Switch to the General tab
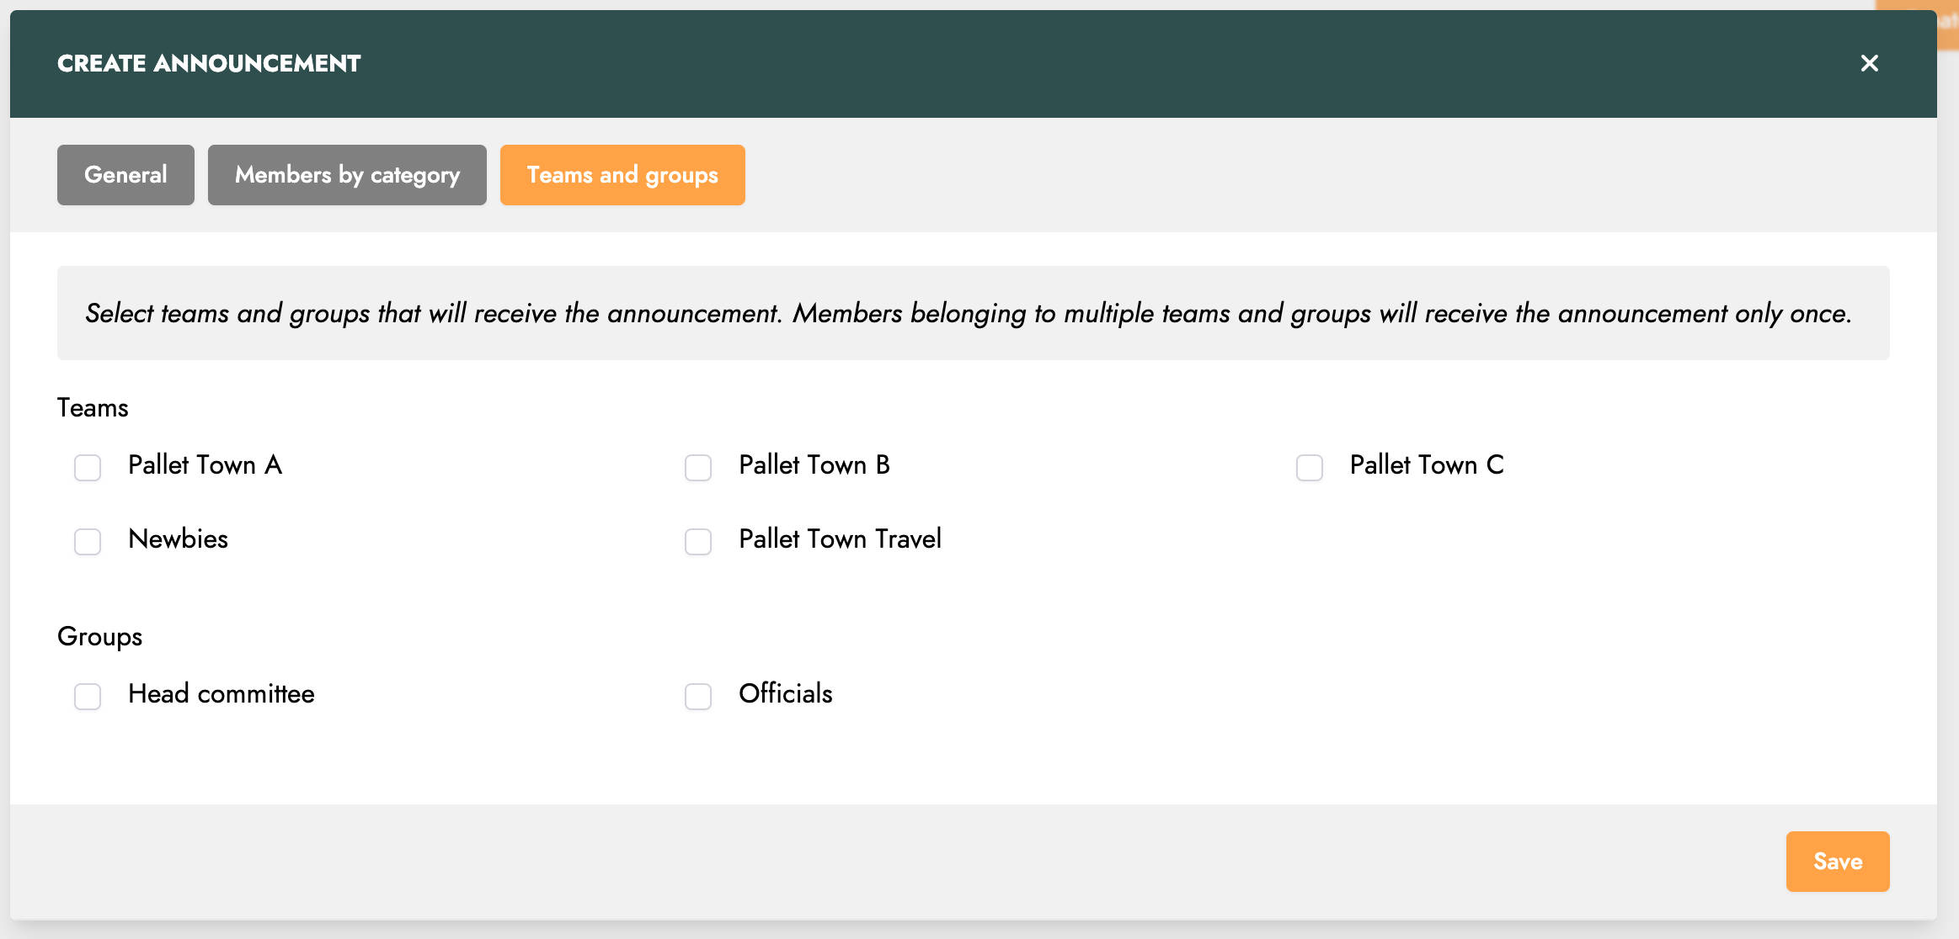The height and width of the screenshot is (939, 1959). click(x=125, y=175)
